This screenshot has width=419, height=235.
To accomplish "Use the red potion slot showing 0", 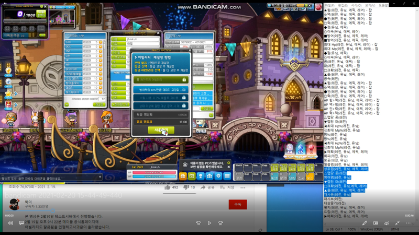I will click(311, 149).
